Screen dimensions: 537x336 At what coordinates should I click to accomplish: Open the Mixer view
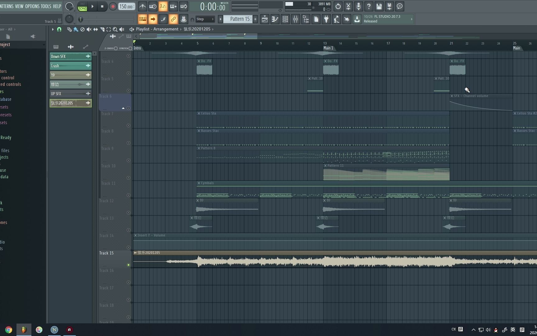[295, 19]
